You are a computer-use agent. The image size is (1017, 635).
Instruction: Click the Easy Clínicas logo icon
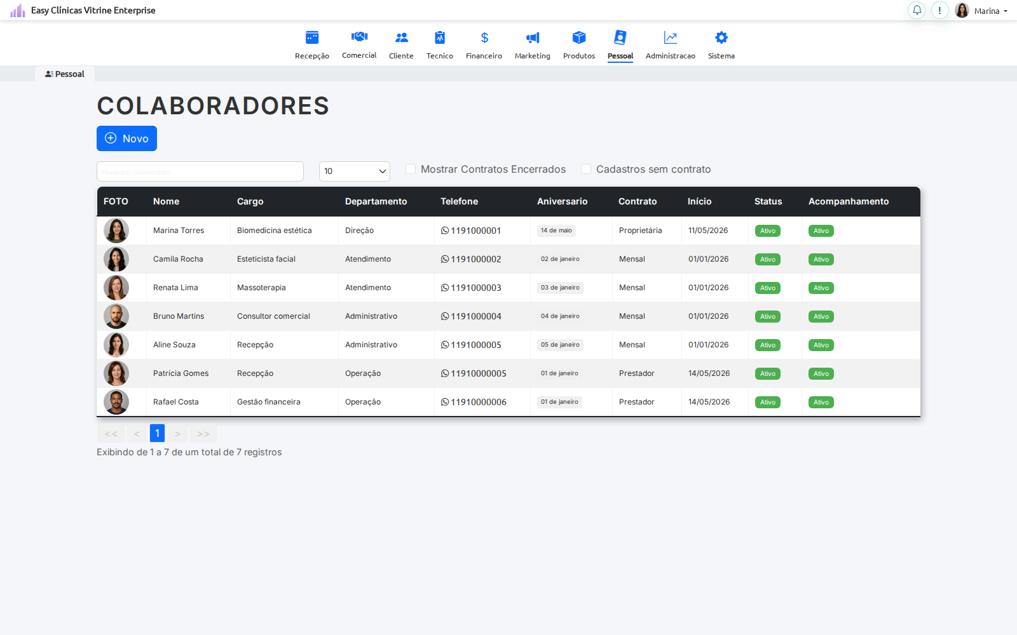coord(18,10)
